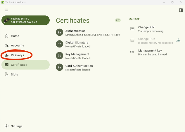Click the Certificates page heading
This screenshot has height=132, width=185.
pyautogui.click(x=72, y=20)
